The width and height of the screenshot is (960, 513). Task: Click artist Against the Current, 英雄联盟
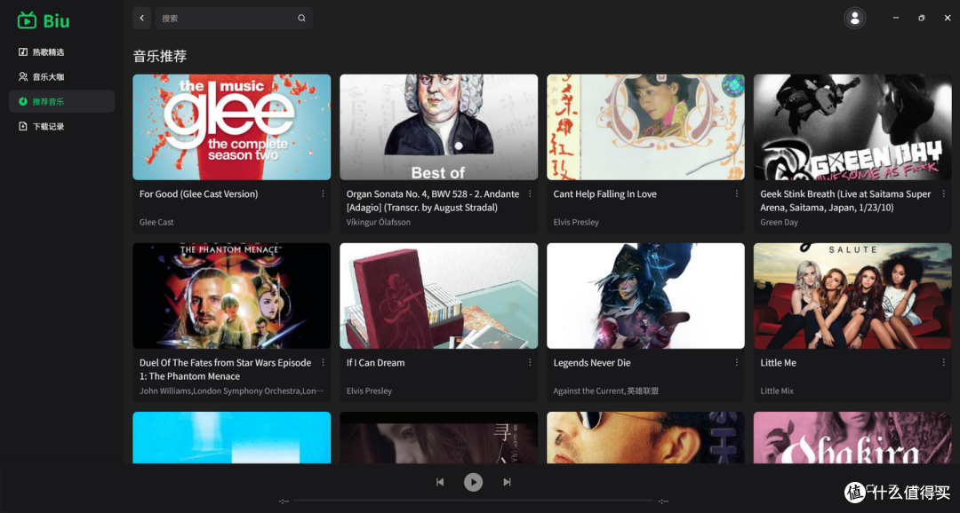[605, 391]
